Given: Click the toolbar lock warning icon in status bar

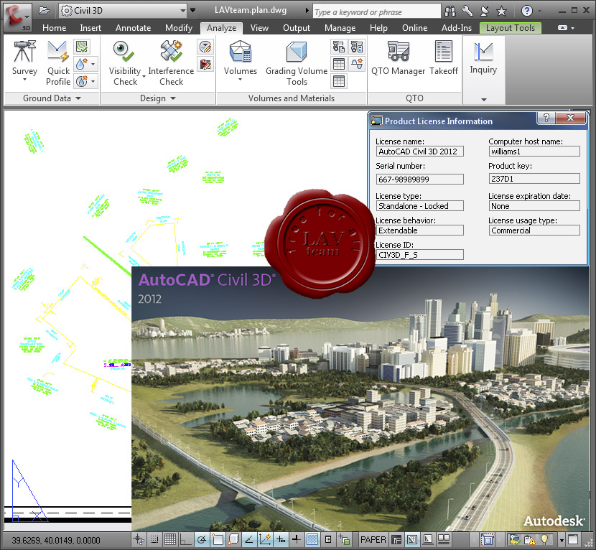Looking at the screenshot, I should click(529, 539).
